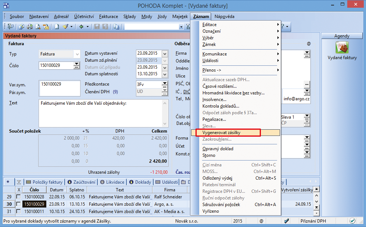Image resolution: width=366 pixels, height=227 pixels.
Task: Jump to last record in table
Action: click(x=316, y=207)
